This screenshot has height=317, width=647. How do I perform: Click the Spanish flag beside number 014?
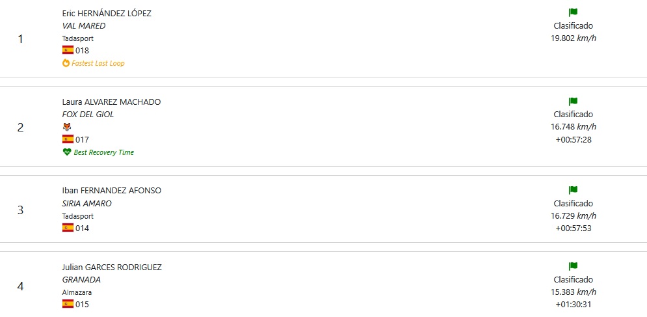click(68, 228)
